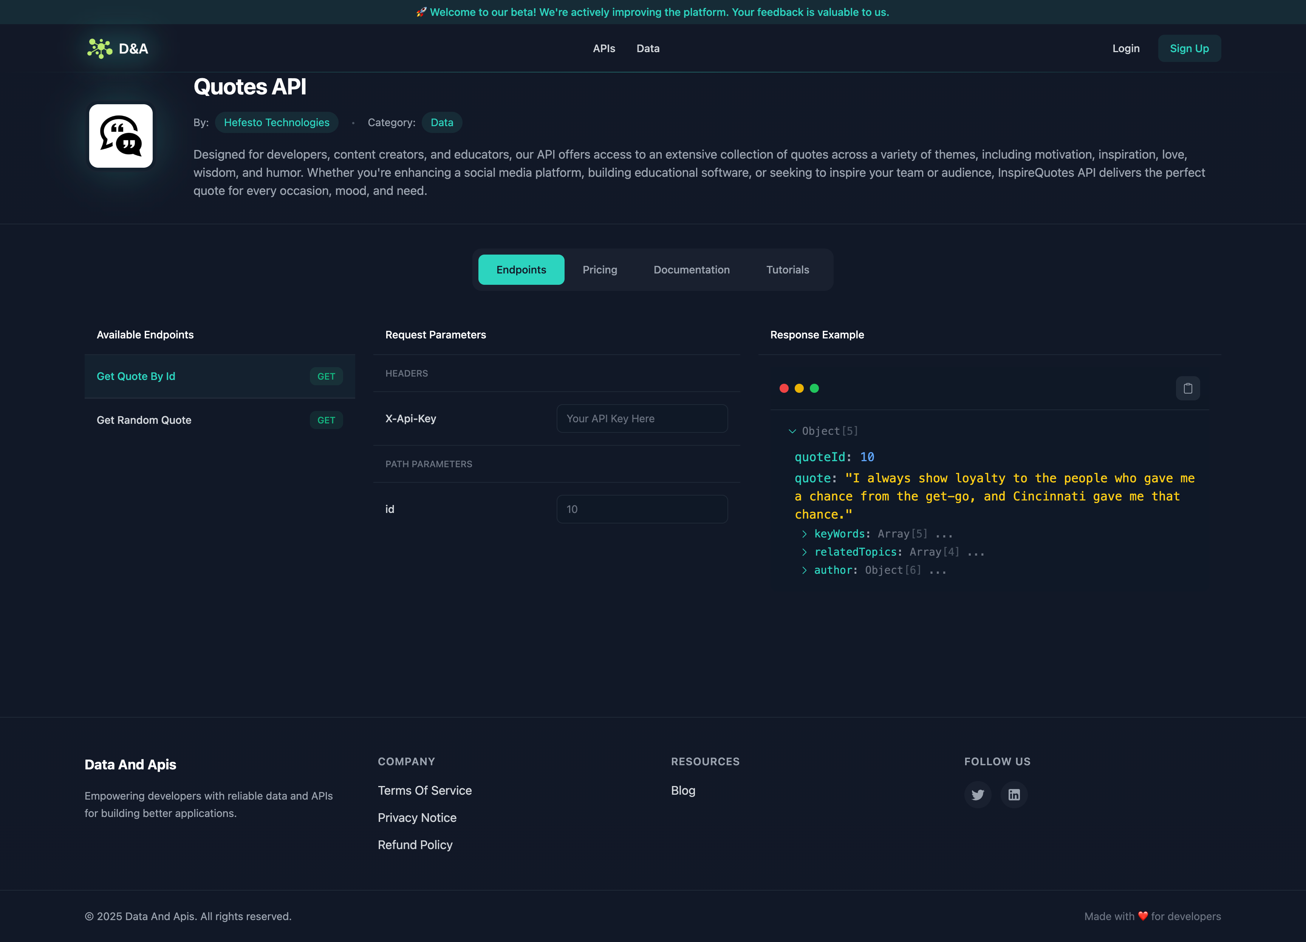Click the Quotes API chat bubble icon
The image size is (1306, 942).
pos(120,136)
